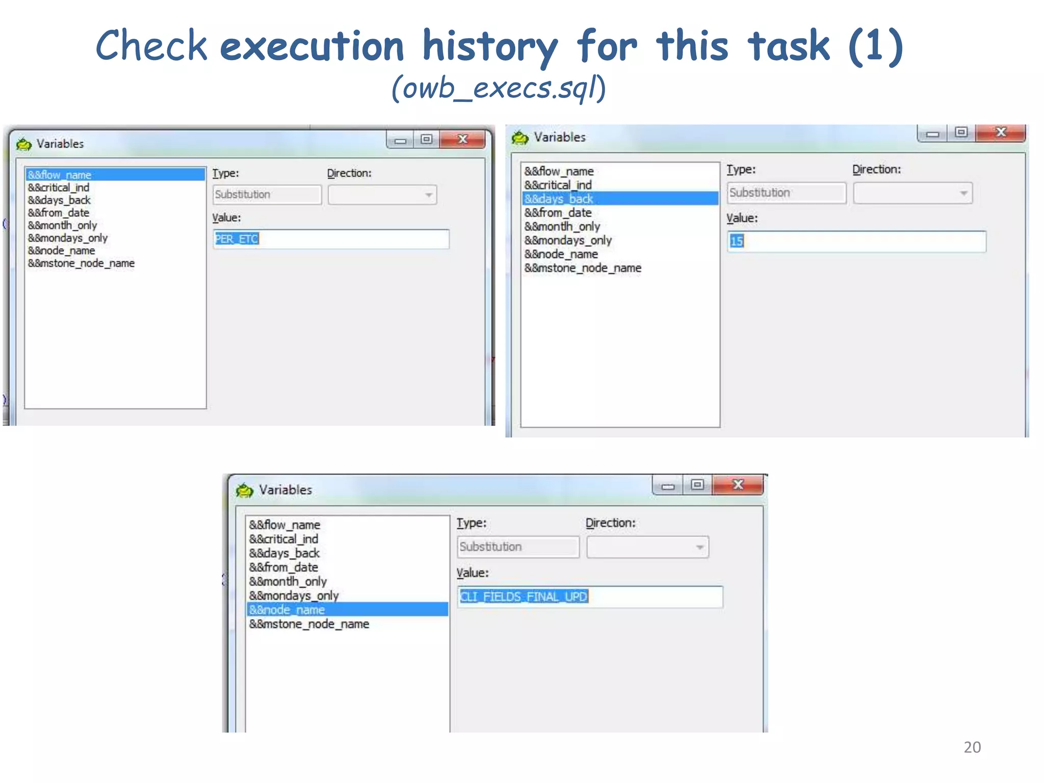Select &&flow_name in PER_ETC window list

[115, 175]
